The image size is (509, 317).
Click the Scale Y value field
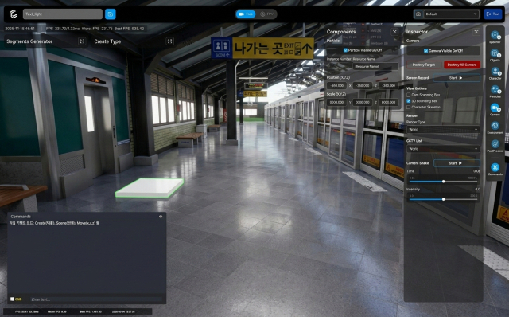363,102
